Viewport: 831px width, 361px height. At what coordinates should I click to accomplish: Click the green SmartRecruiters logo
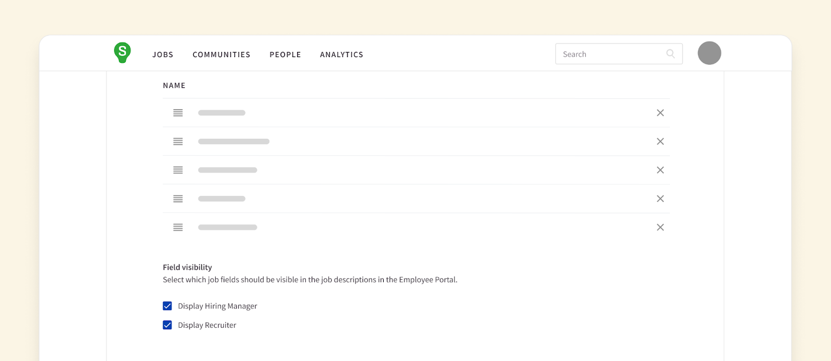coord(123,52)
